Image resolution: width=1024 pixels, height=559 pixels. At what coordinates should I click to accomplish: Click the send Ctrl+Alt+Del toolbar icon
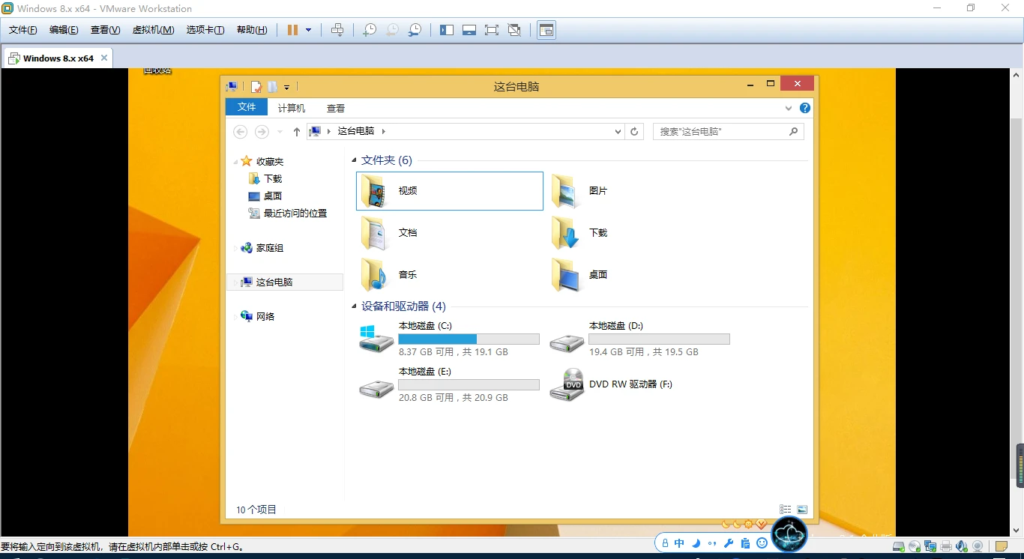click(x=337, y=30)
